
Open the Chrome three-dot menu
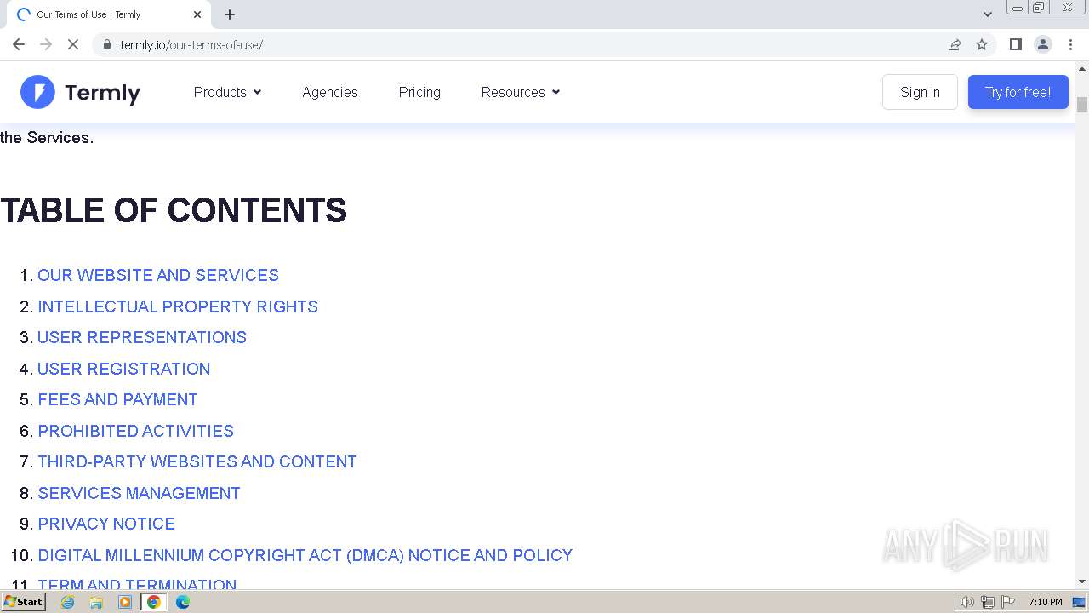click(1070, 44)
